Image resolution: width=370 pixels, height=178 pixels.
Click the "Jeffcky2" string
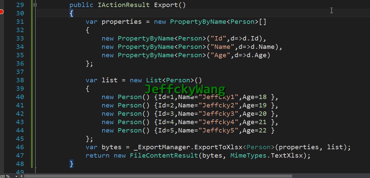click(x=218, y=105)
